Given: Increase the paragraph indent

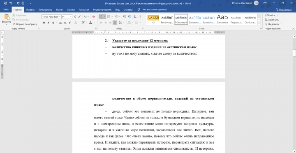Looking at the screenshot, I should click(x=129, y=17).
